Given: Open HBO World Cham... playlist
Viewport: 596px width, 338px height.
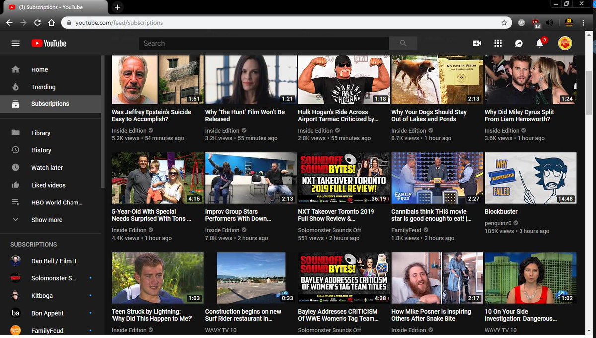Looking at the screenshot, I should click(x=50, y=202).
